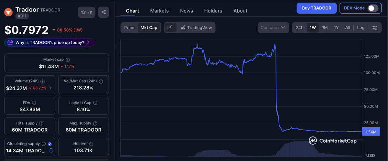Click the #911 rank badge
The height and width of the screenshot is (161, 388).
(22, 16)
